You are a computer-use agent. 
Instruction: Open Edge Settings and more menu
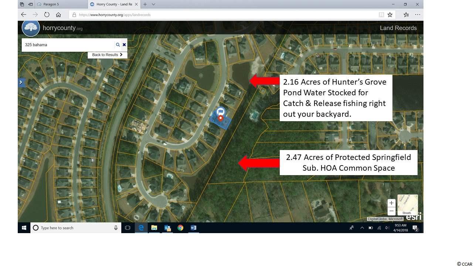[418, 15]
